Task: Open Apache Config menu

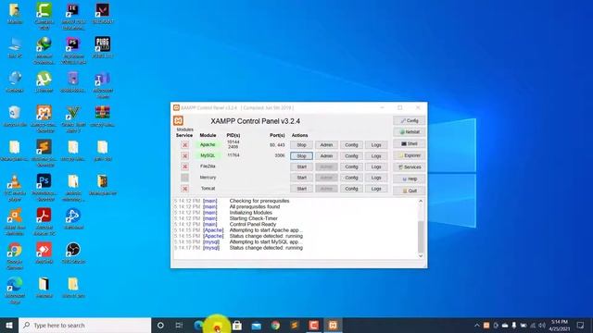Action: pyautogui.click(x=351, y=145)
